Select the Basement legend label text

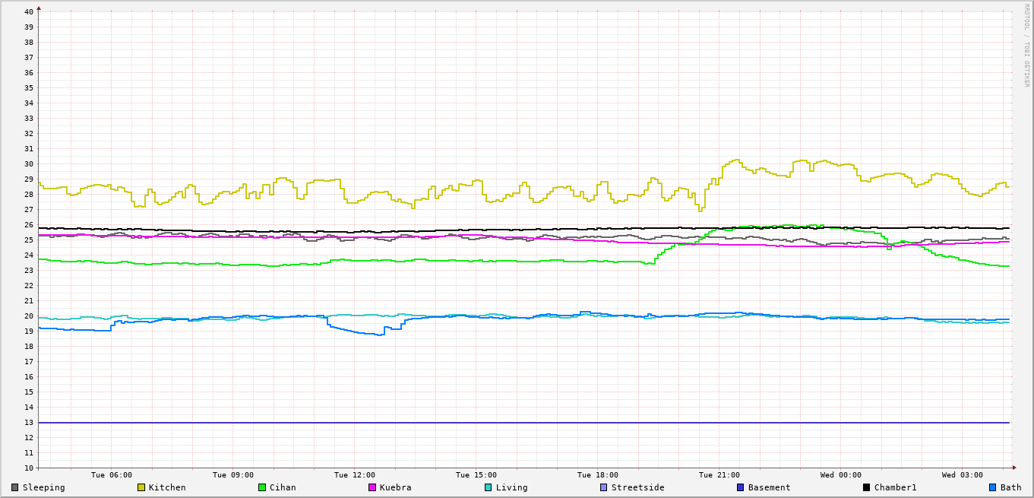(x=769, y=487)
